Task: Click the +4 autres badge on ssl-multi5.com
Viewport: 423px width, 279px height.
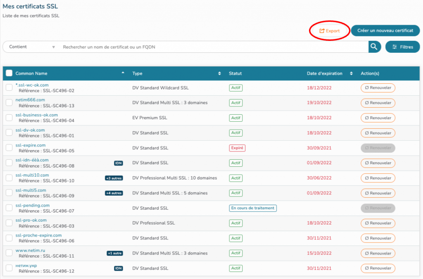Action: click(114, 193)
